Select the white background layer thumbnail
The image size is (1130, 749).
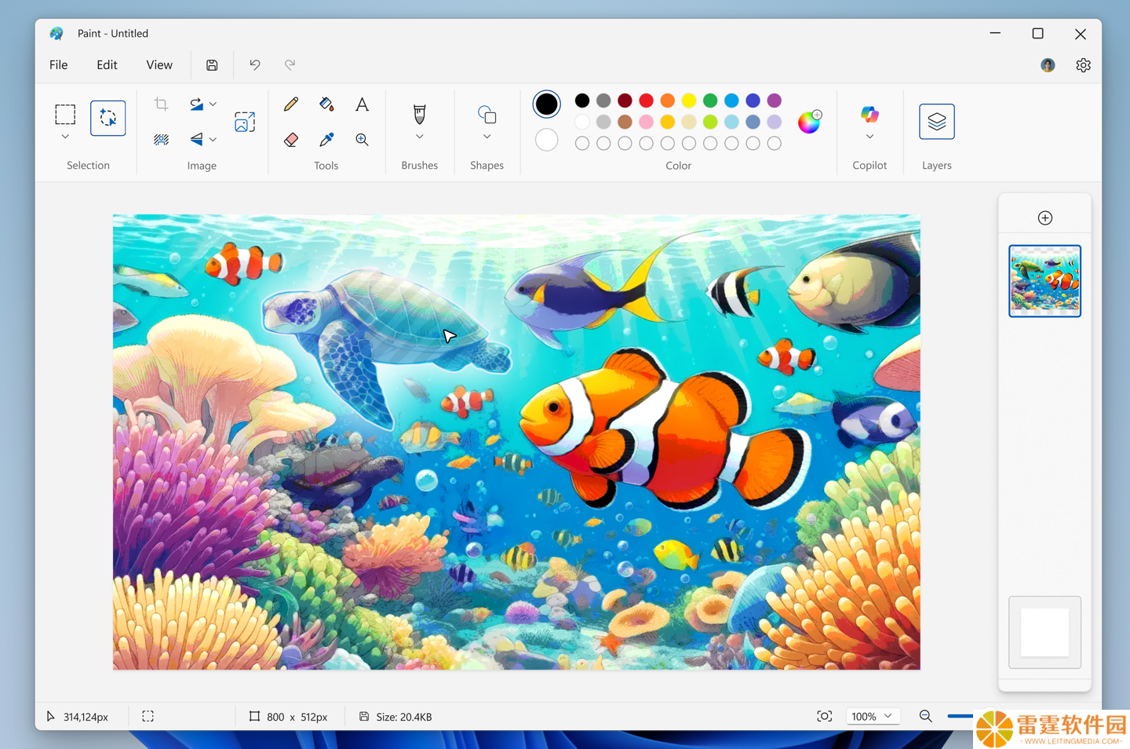1045,632
